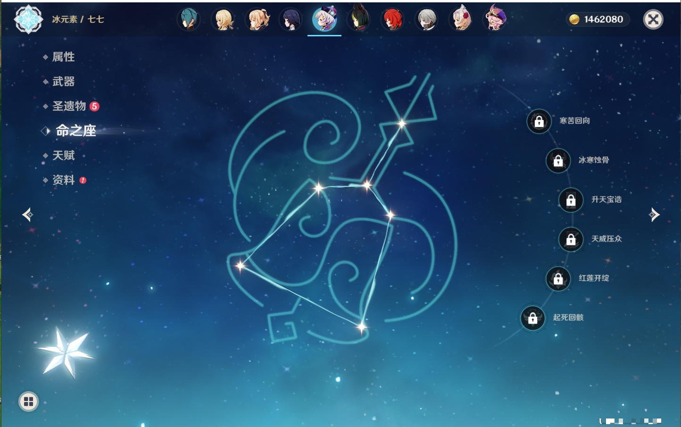Image resolution: width=681 pixels, height=427 pixels.
Task: Go to previous character with left arrow
Action: [x=27, y=215]
